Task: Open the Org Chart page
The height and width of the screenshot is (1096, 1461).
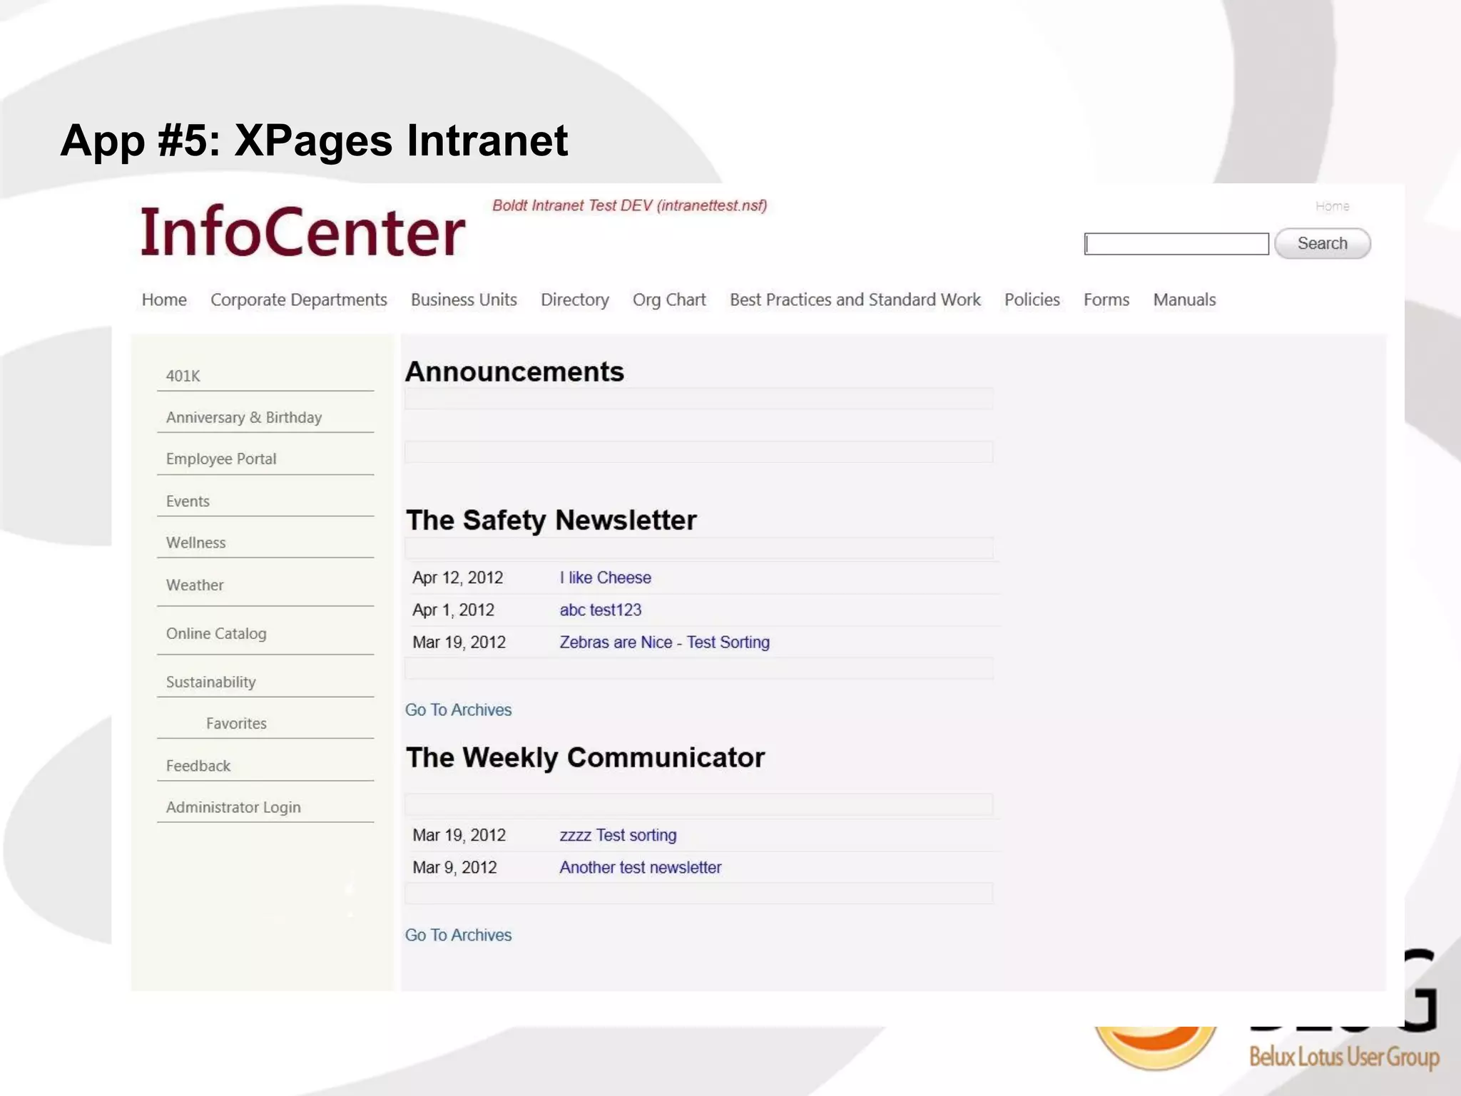Action: click(x=669, y=299)
